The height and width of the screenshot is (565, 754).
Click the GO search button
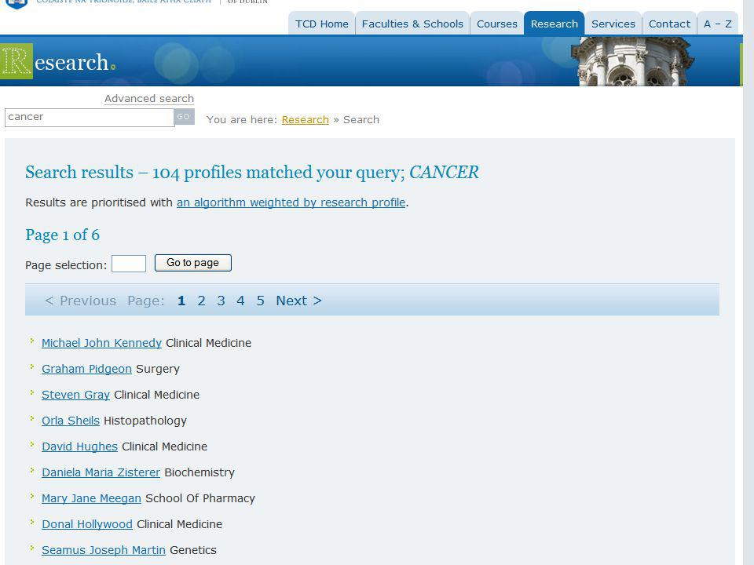click(184, 116)
